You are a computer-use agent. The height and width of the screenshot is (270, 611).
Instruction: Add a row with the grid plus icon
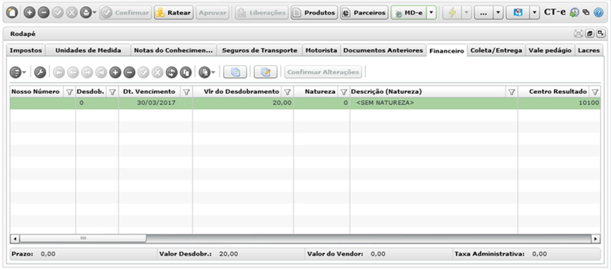pyautogui.click(x=115, y=72)
